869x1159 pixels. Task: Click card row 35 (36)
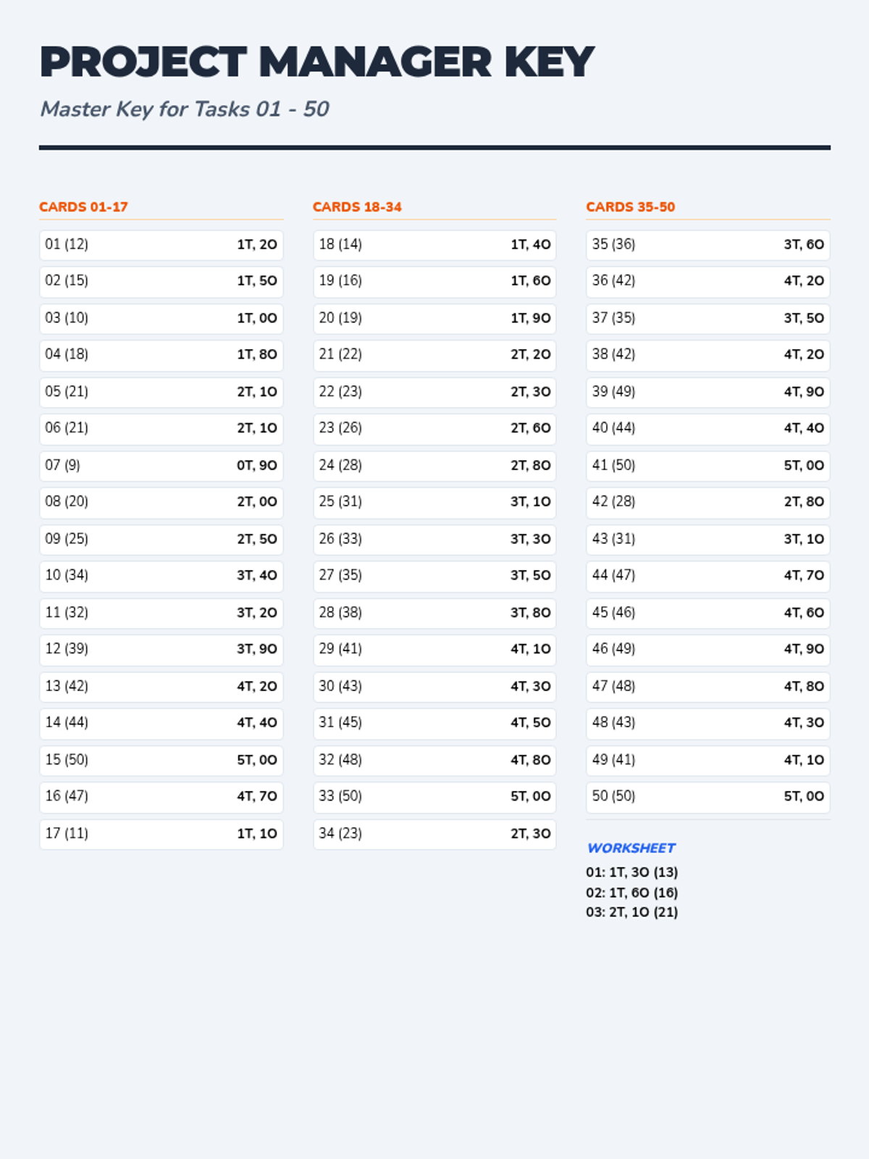[708, 245]
